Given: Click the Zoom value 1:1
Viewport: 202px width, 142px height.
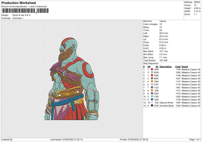Looking at the screenshot, I should 195,14.
